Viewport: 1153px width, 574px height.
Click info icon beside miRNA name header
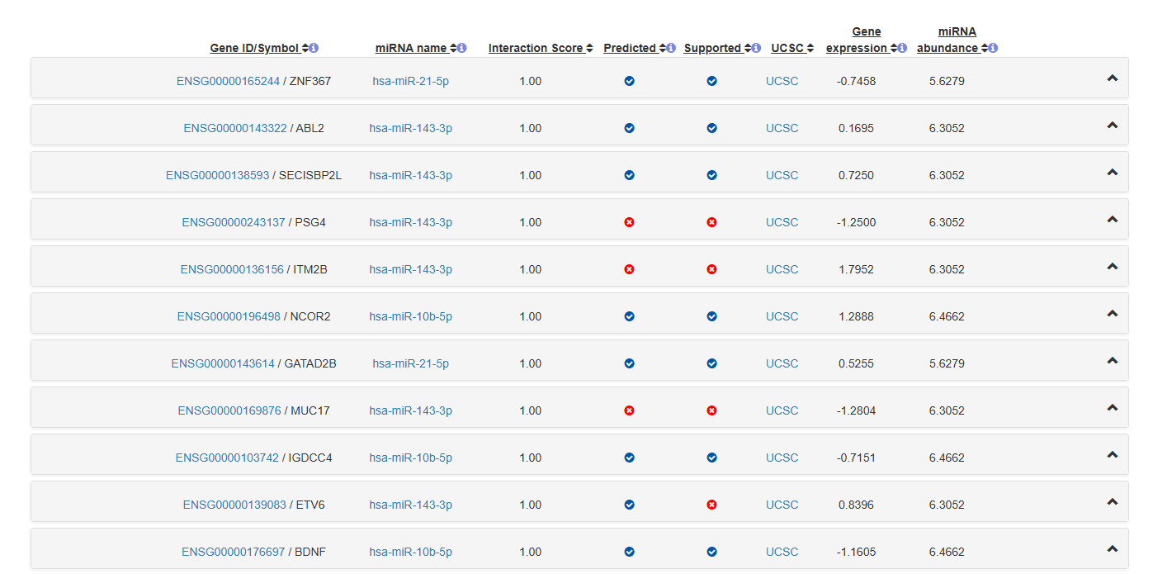coord(462,49)
